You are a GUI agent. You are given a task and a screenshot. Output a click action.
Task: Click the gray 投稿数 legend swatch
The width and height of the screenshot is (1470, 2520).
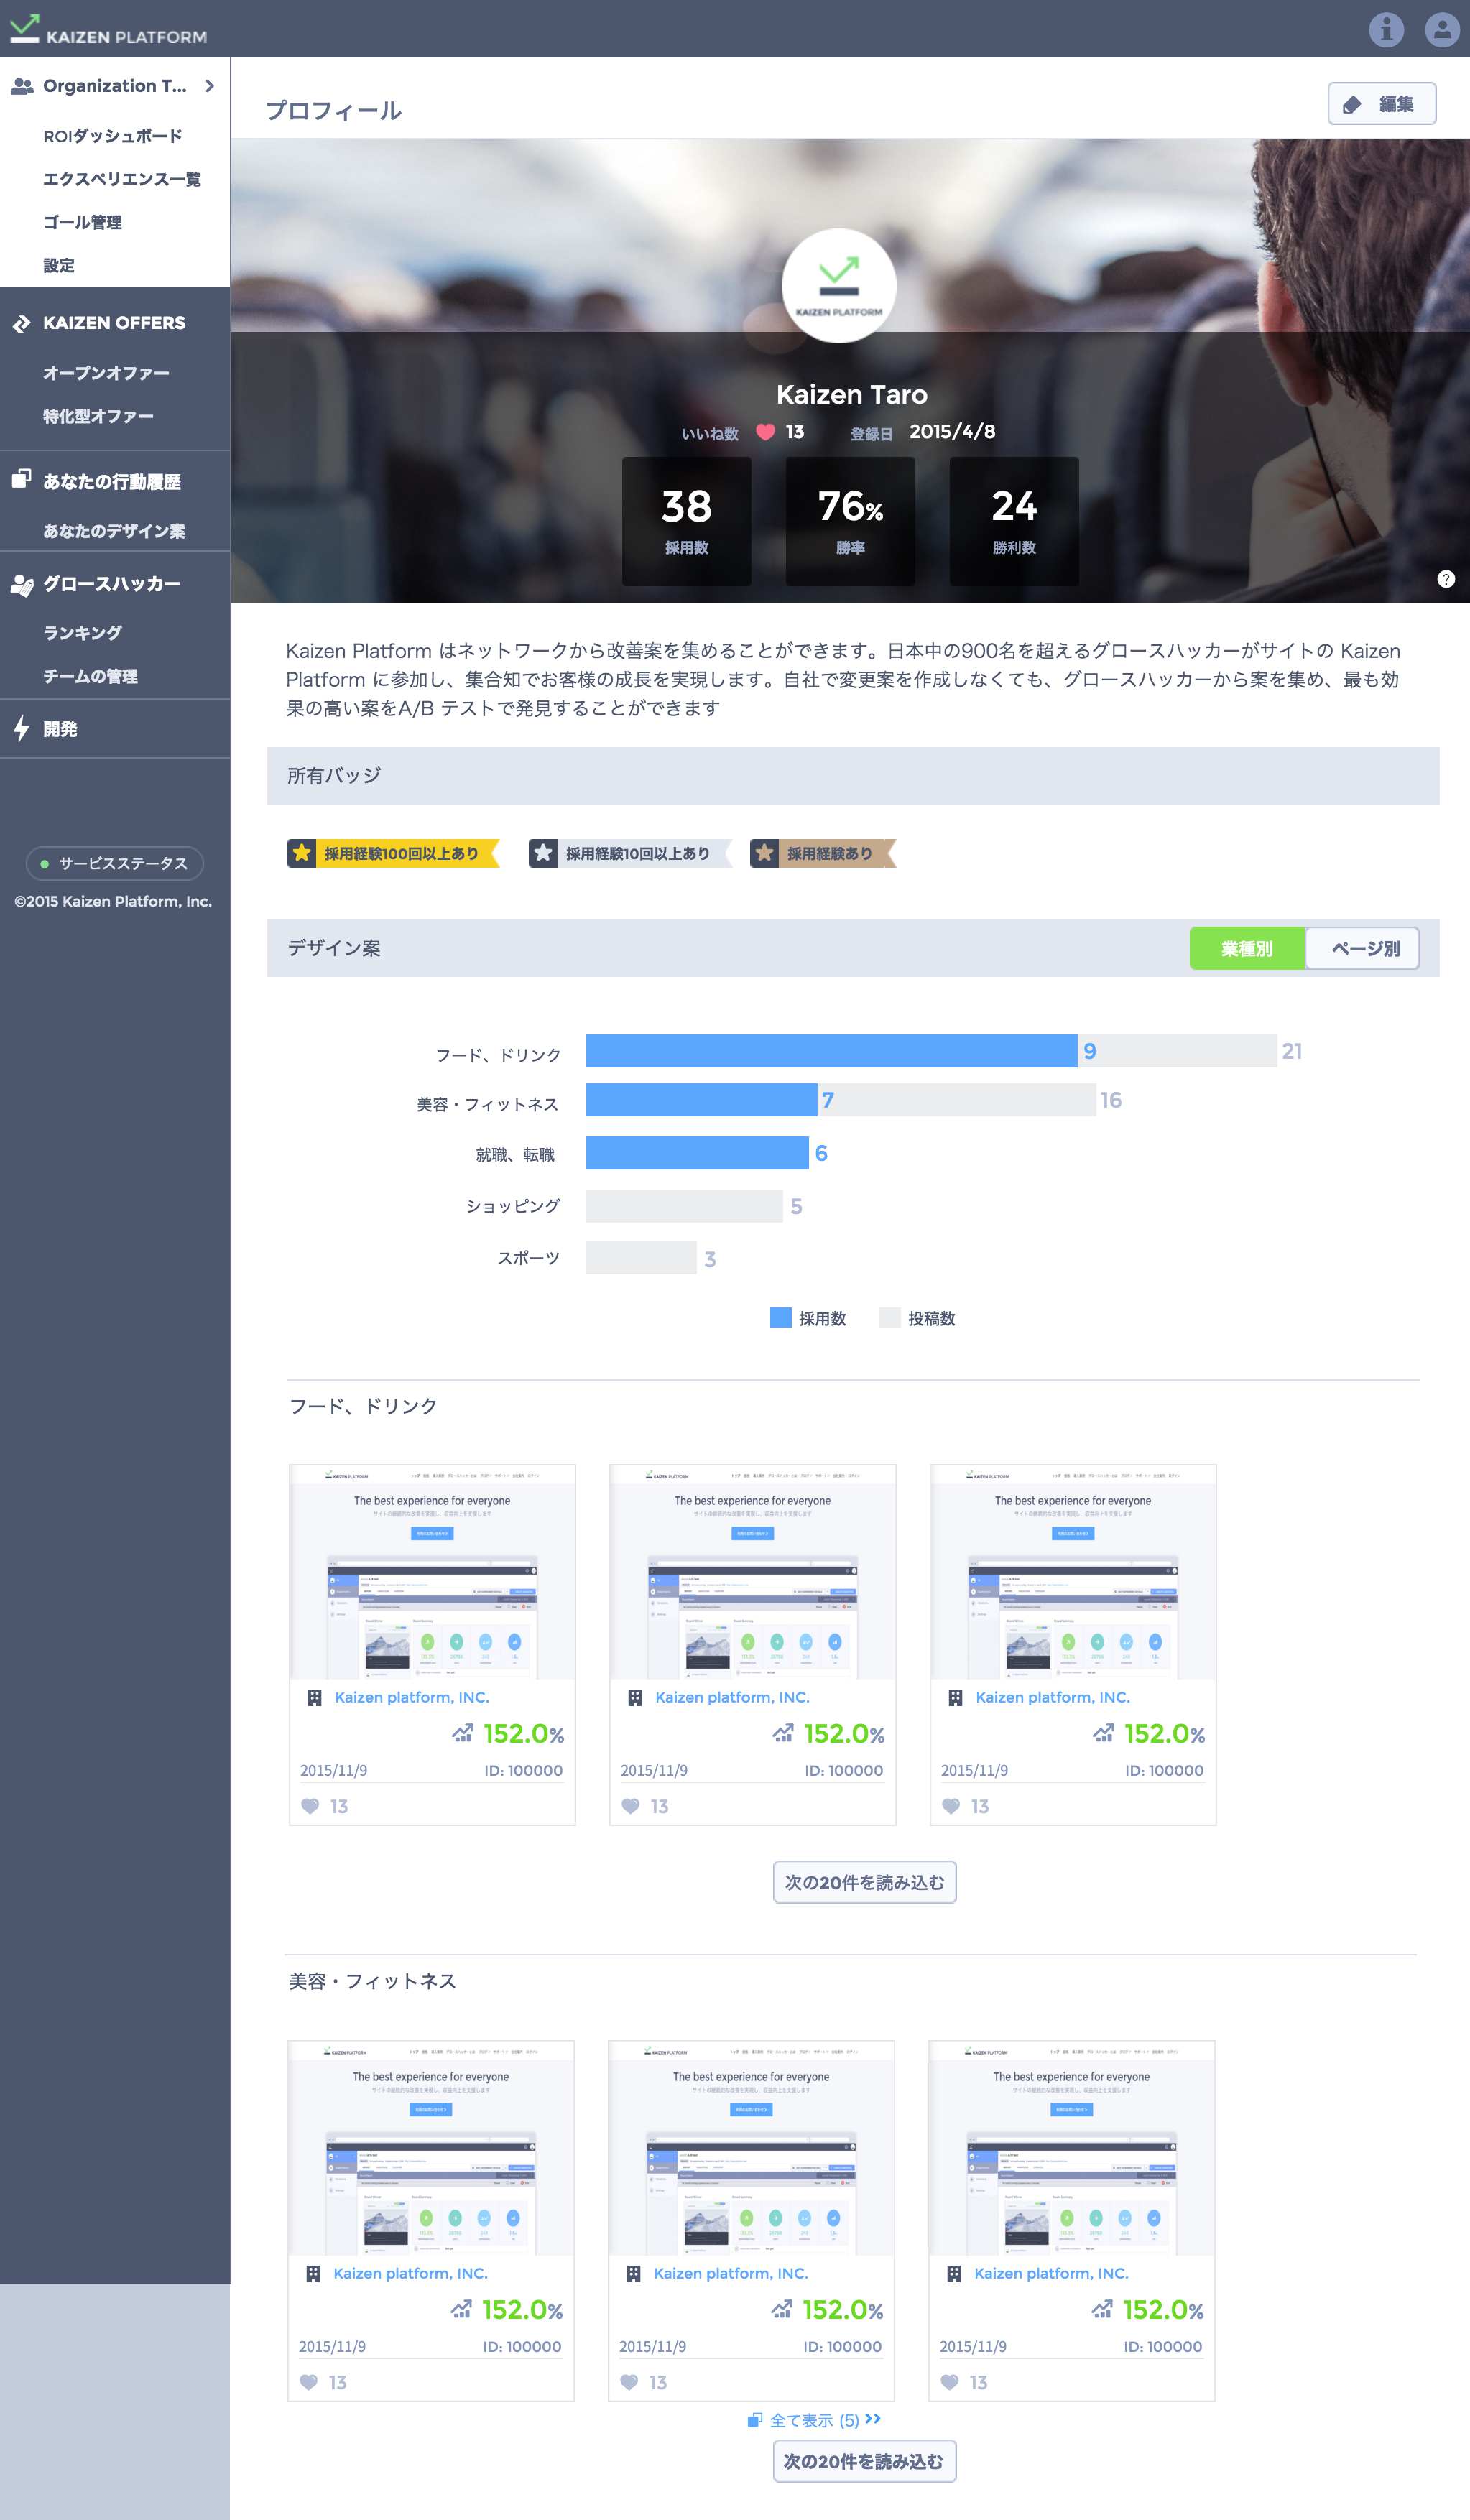(890, 1318)
